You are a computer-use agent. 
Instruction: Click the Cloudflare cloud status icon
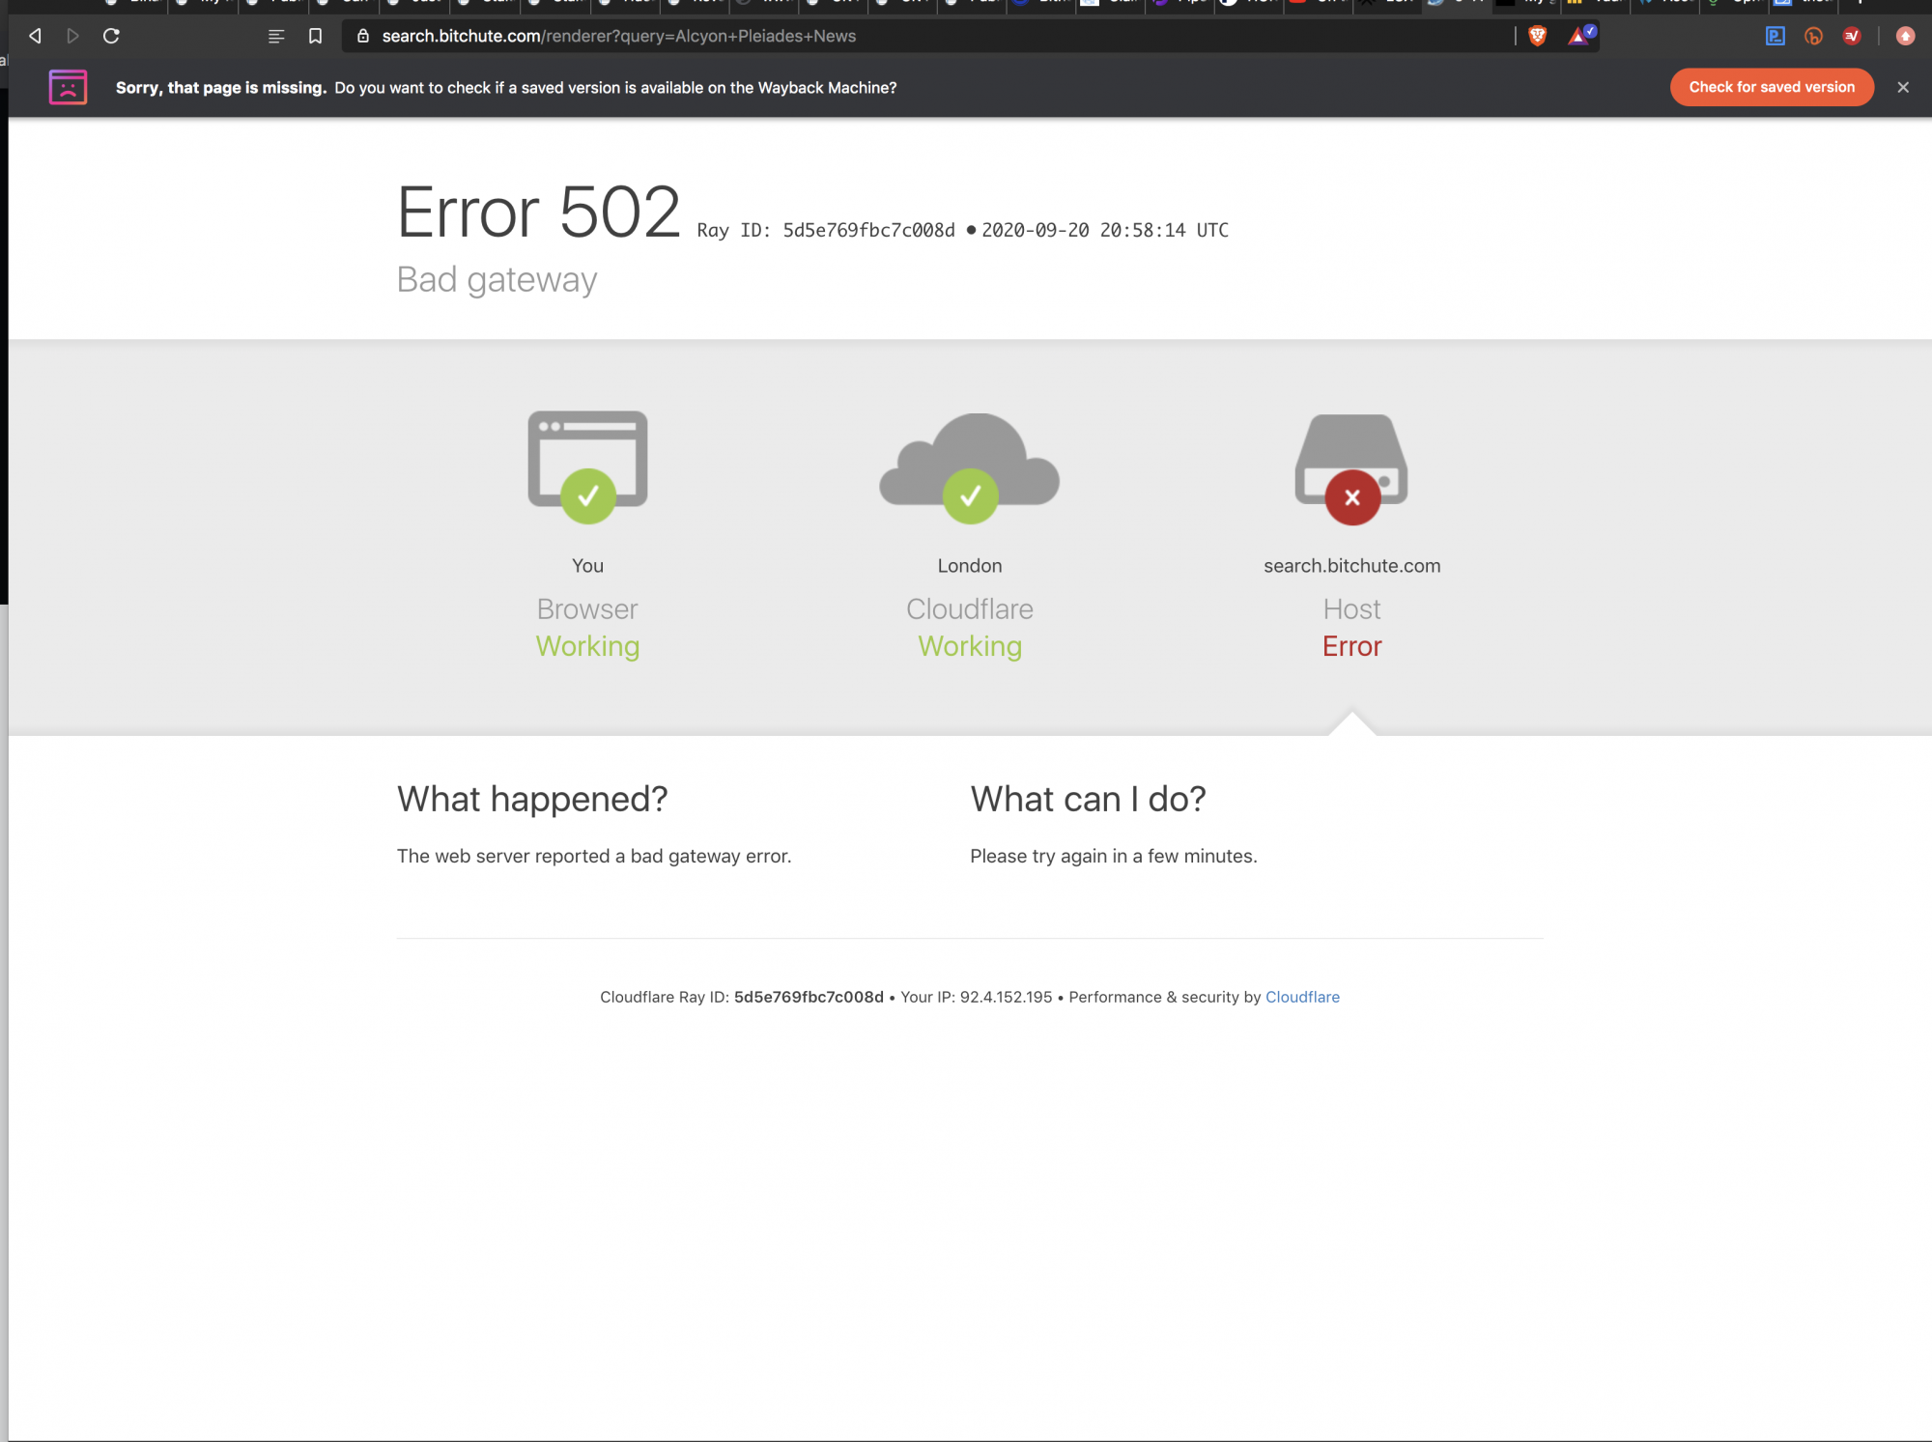970,468
